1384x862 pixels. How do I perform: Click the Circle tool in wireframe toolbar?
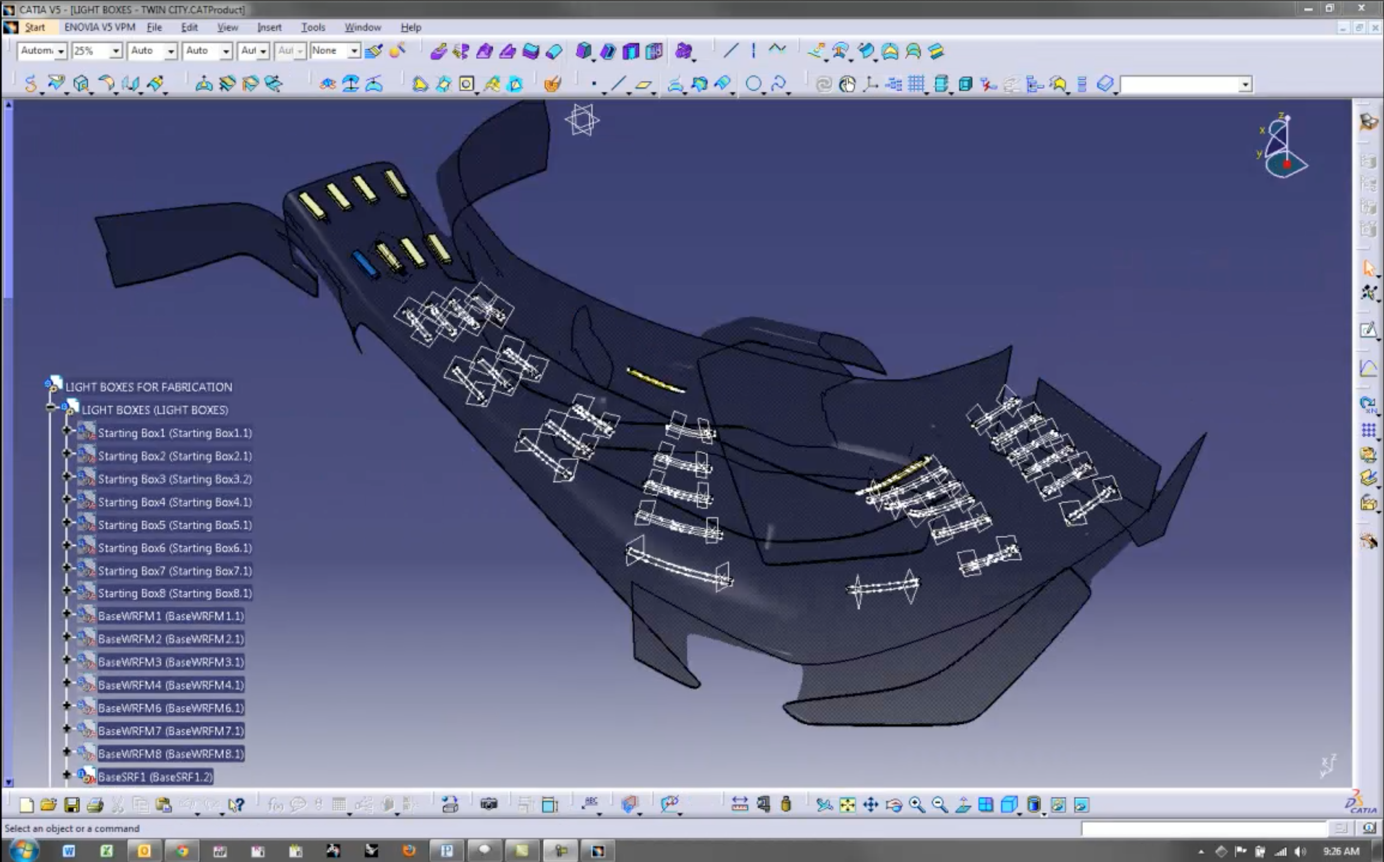753,84
